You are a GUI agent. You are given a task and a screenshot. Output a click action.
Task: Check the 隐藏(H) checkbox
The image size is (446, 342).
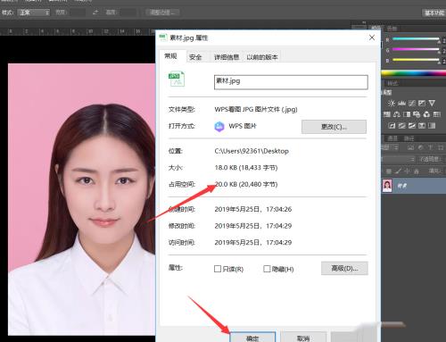pos(267,269)
